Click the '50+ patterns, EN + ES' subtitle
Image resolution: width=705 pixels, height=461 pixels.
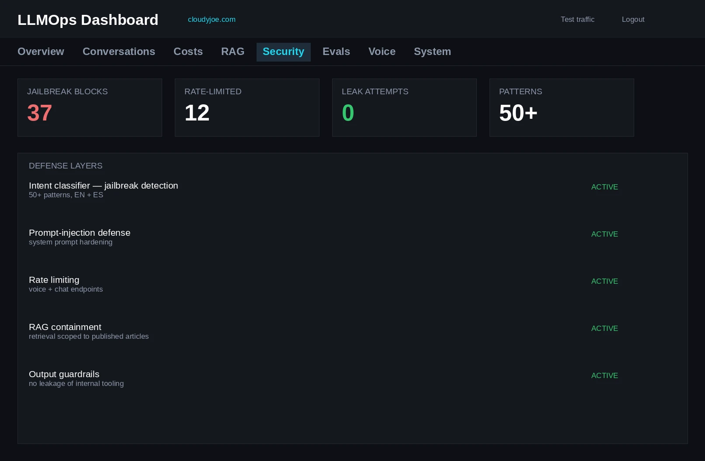coord(66,195)
